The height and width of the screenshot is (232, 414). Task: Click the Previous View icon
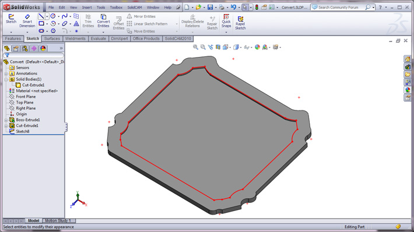point(210,47)
